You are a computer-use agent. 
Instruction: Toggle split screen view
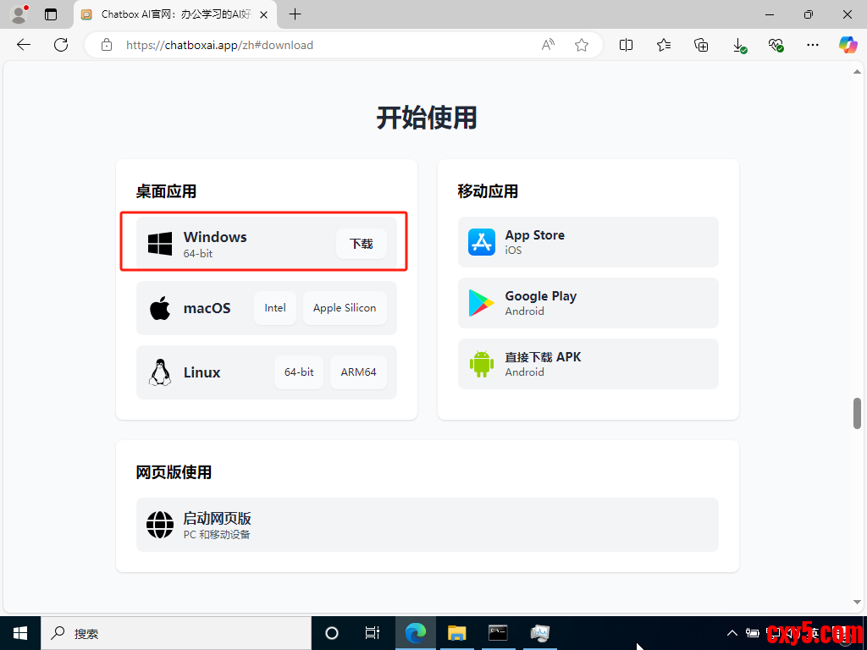[x=626, y=45]
